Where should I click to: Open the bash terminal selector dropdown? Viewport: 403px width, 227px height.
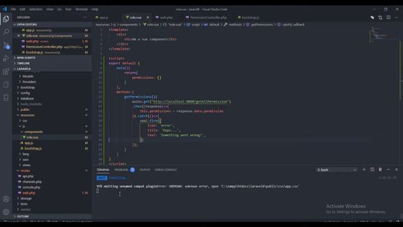336,170
